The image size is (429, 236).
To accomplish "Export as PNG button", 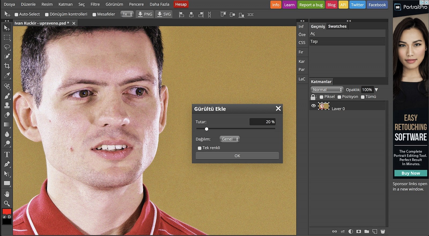I will pyautogui.click(x=145, y=14).
